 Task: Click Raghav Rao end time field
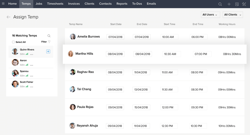[198, 72]
